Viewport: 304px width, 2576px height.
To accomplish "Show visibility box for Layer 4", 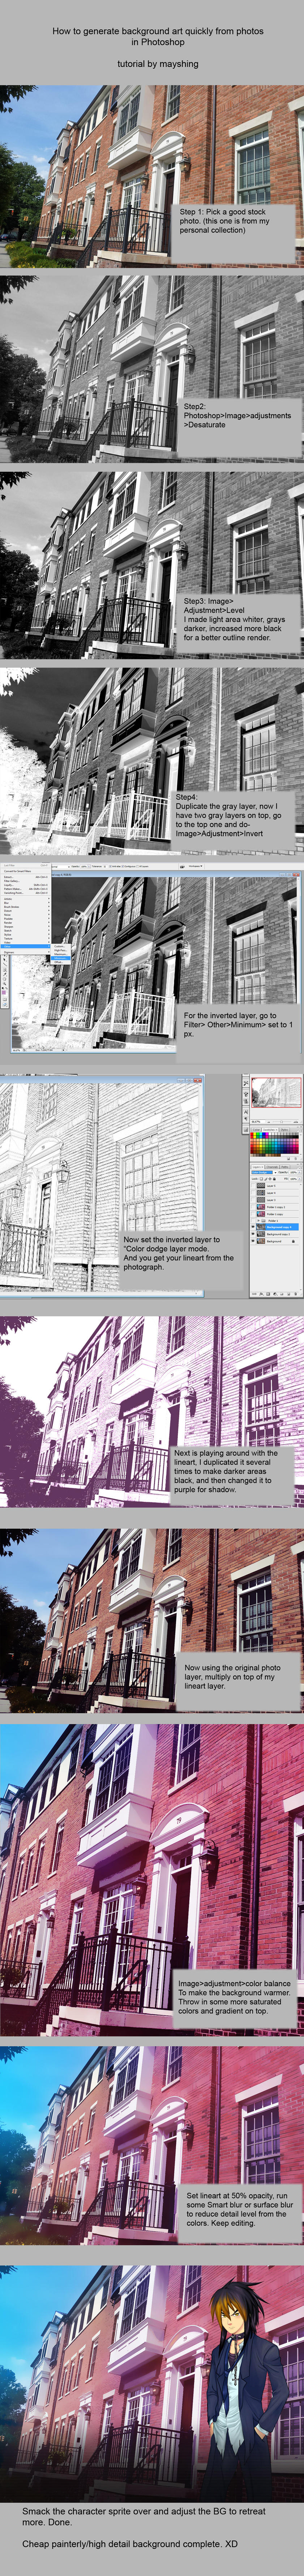I will [253, 1193].
